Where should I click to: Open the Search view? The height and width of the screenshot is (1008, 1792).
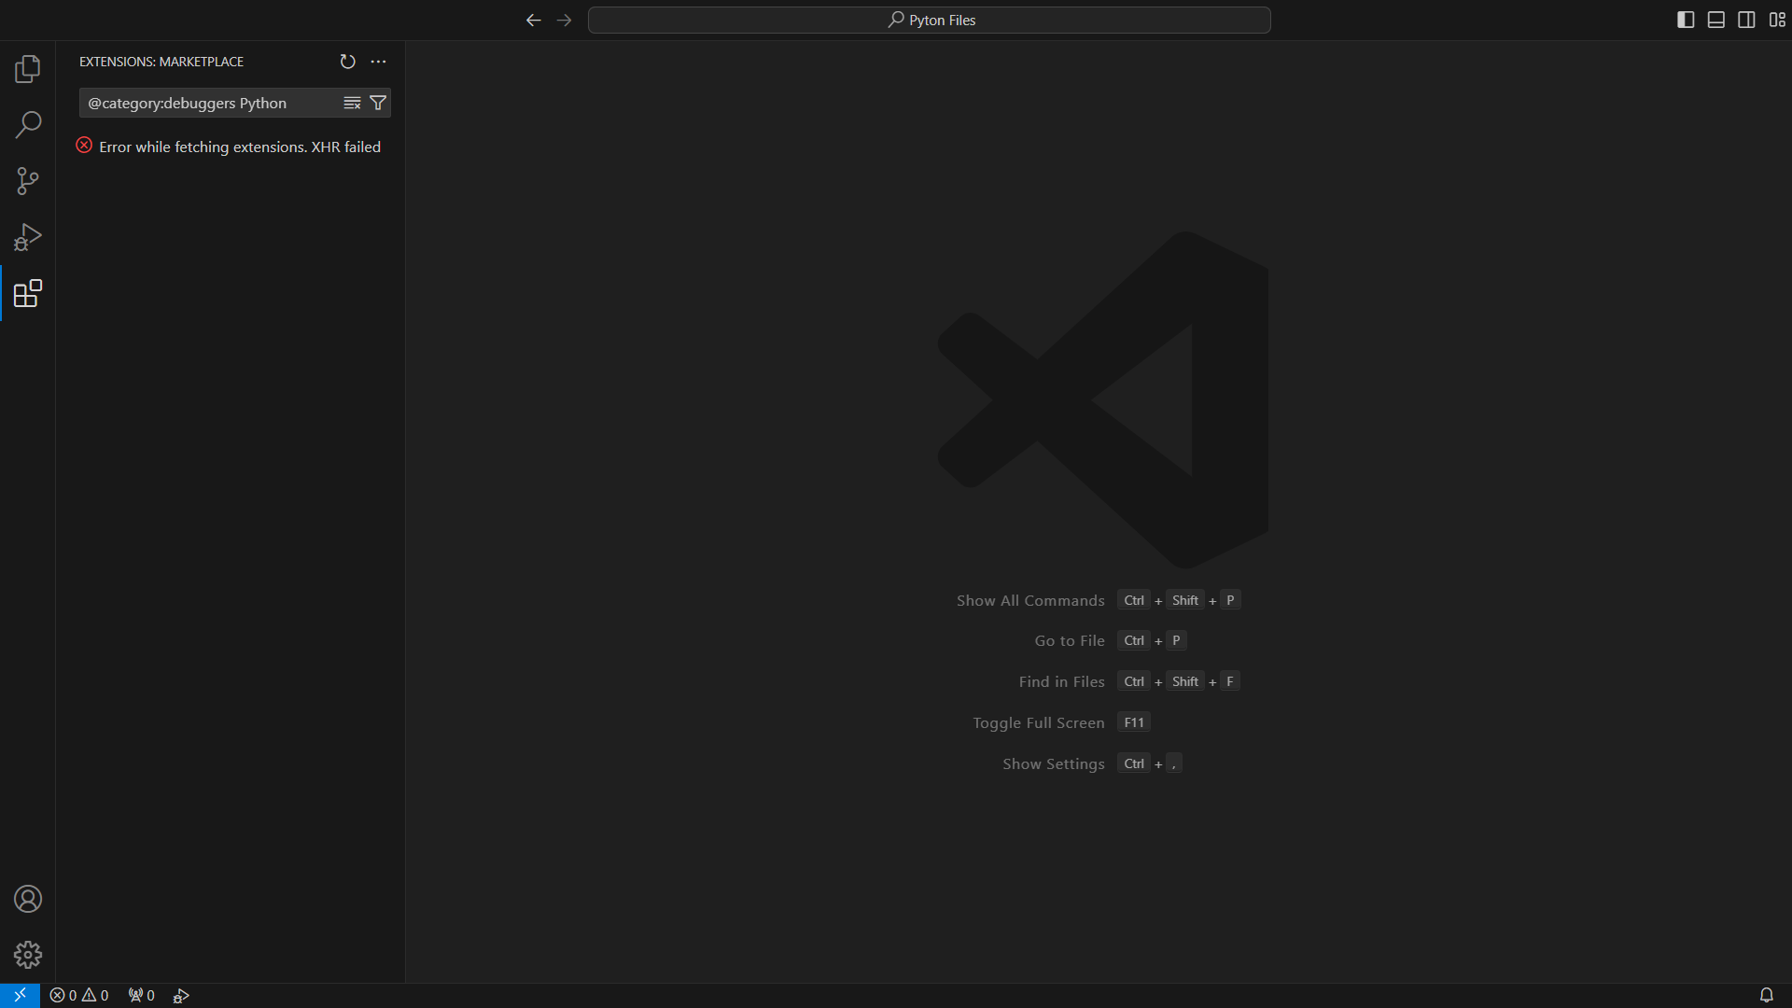pos(28,125)
